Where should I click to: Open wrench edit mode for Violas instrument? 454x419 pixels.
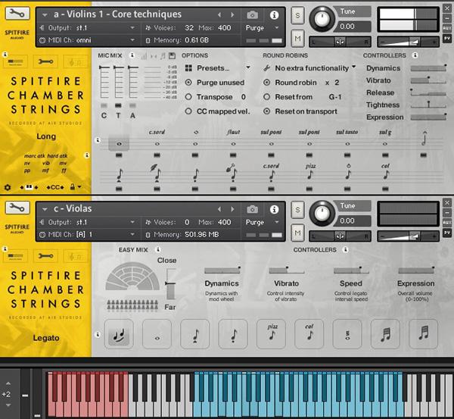[17, 208]
